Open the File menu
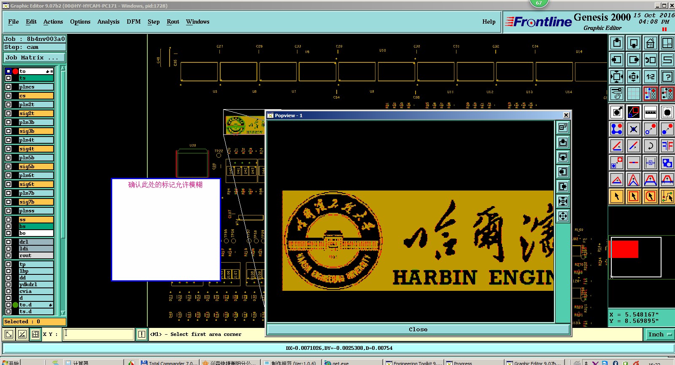The width and height of the screenshot is (675, 365). point(13,22)
